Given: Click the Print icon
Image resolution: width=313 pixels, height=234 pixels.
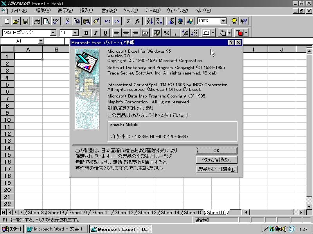Looking at the screenshot, I should pyautogui.click(x=37, y=21).
